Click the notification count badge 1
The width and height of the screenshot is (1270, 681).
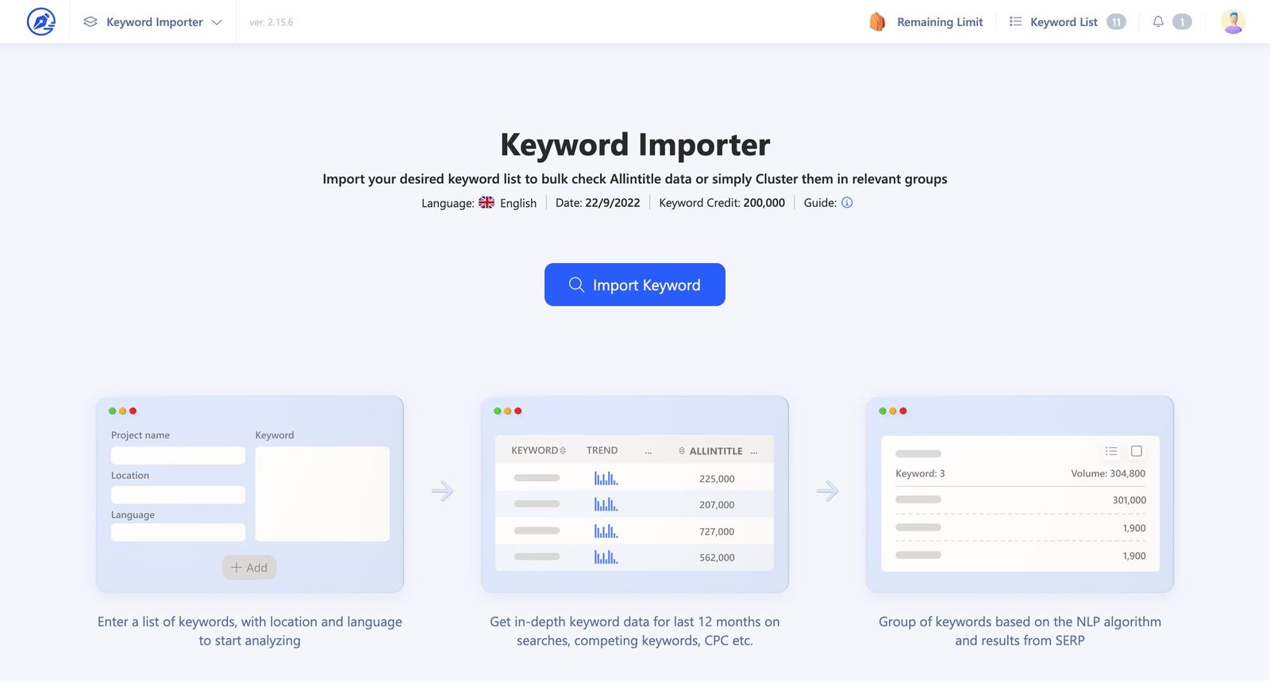tap(1182, 22)
